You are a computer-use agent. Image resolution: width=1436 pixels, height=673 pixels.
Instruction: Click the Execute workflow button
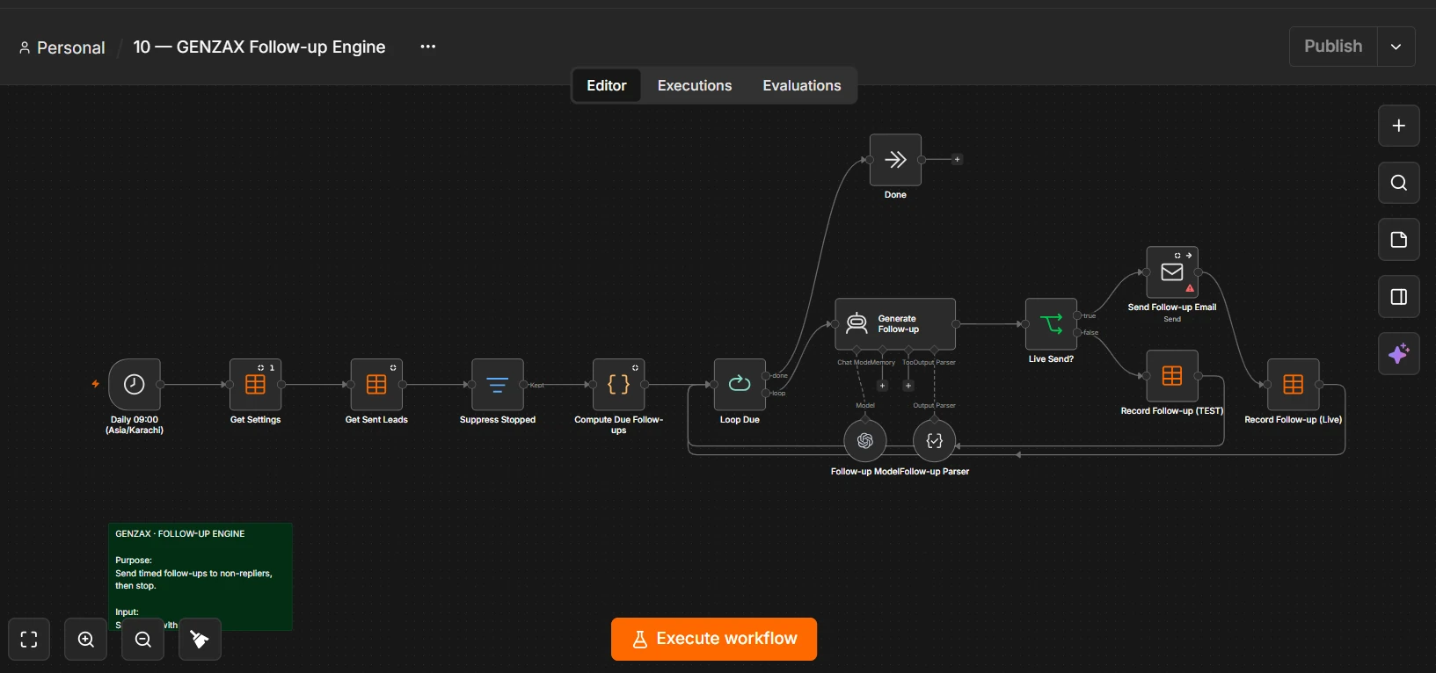(x=714, y=639)
